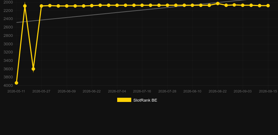This screenshot has height=135, width=278.
Task: Click the 2026-09-15 axis date label
Action: (x=268, y=91)
